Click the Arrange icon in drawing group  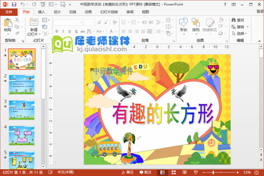(x=196, y=22)
